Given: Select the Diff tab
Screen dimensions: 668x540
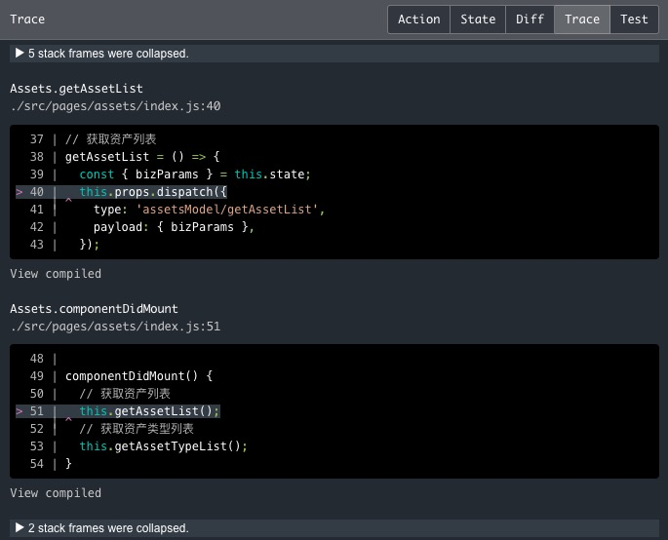Looking at the screenshot, I should click(530, 19).
